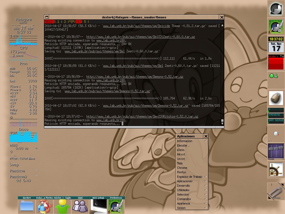
Task: Open the Den%20Ritchie-0.52.0.tar.gz URL link
Action: [142, 116]
